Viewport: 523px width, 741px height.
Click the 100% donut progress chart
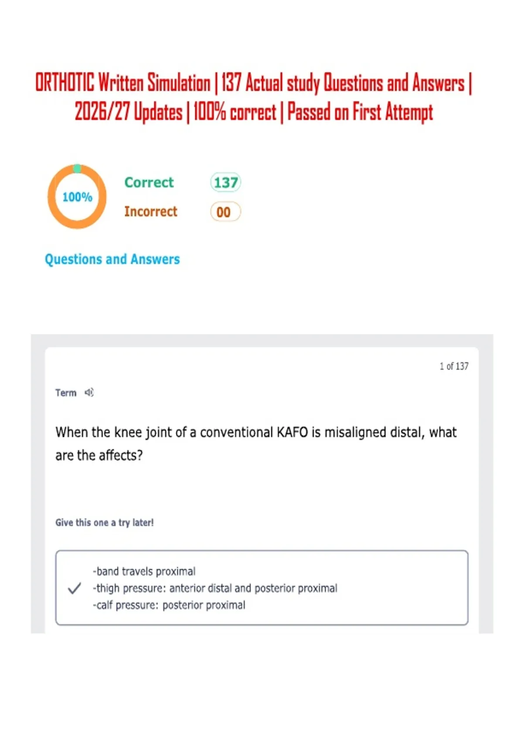point(77,197)
